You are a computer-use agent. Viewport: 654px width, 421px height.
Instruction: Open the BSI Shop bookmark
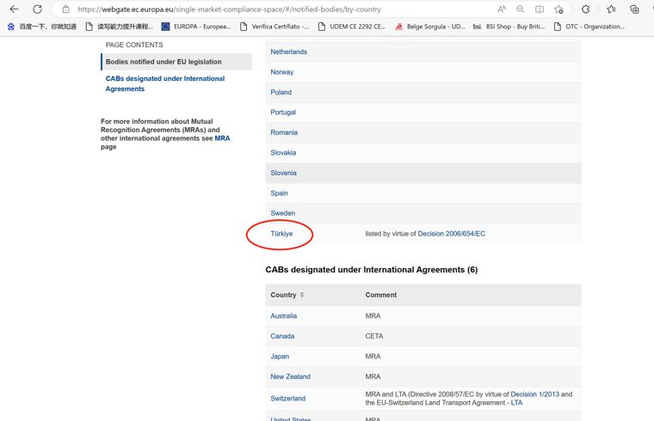509,27
